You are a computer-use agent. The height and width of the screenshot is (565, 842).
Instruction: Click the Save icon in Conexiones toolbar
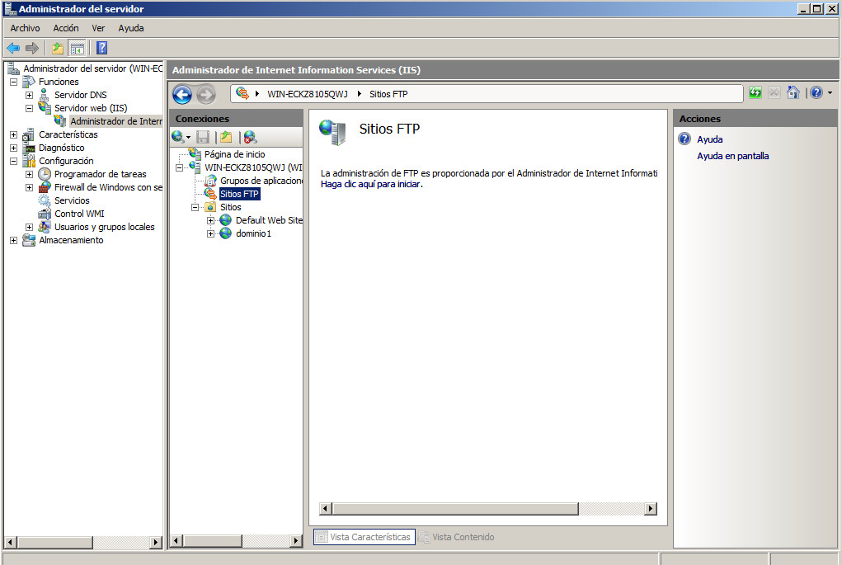[203, 137]
